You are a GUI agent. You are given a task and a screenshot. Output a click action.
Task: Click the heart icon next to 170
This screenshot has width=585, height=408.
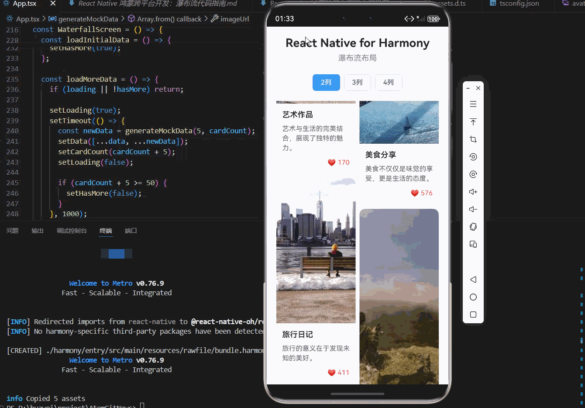coord(331,163)
